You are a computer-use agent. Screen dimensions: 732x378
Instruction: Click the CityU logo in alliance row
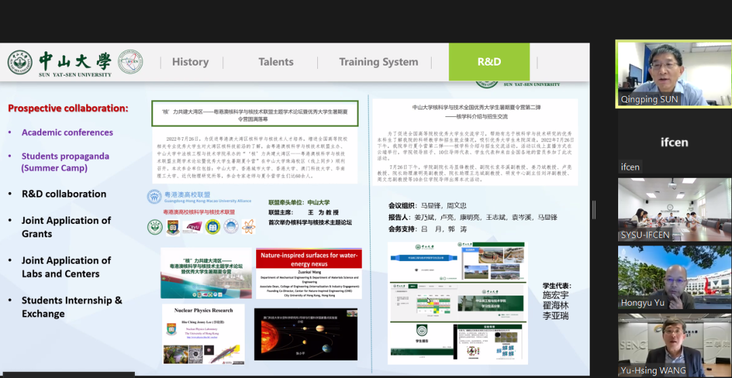point(194,227)
